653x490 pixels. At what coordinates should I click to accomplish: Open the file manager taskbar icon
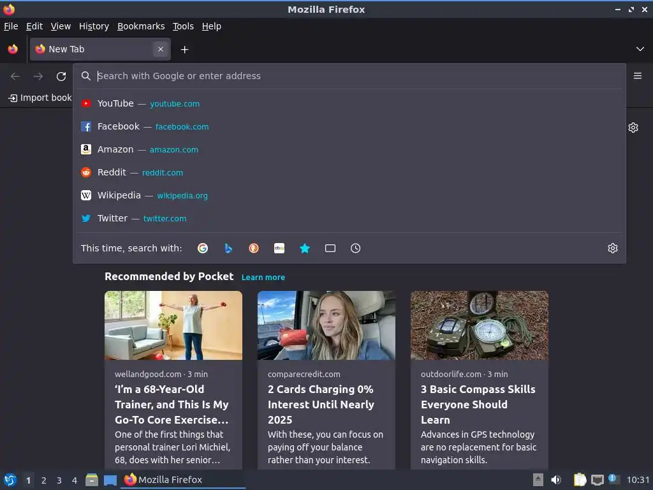pos(92,480)
